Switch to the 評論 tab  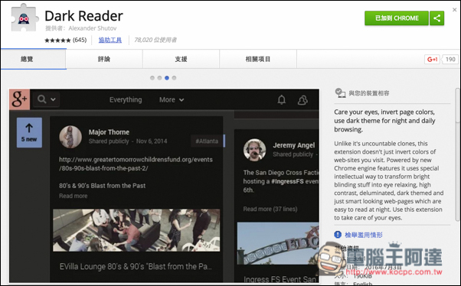(x=104, y=59)
